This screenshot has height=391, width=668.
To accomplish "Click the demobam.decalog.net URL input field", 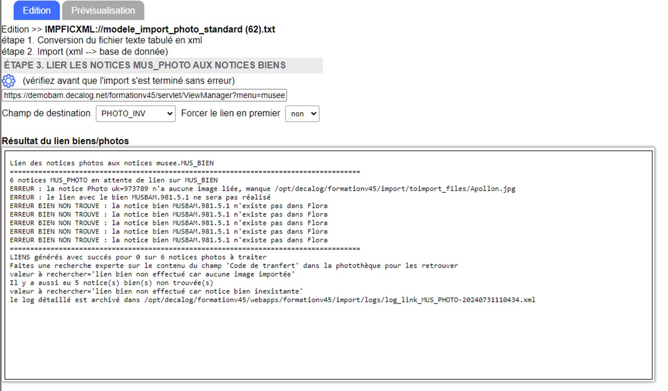I will (144, 95).
